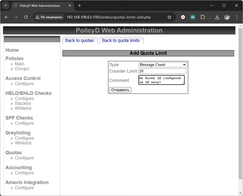Click the browser forward arrow
The height and width of the screenshot is (196, 243).
[16, 17]
